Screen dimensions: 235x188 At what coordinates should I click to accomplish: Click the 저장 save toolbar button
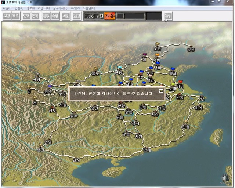7,16
